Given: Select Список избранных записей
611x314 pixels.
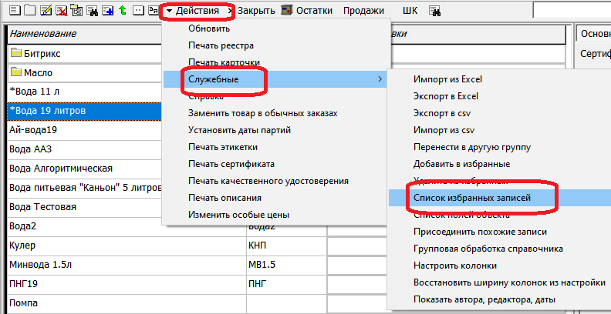Looking at the screenshot, I should point(472,198).
